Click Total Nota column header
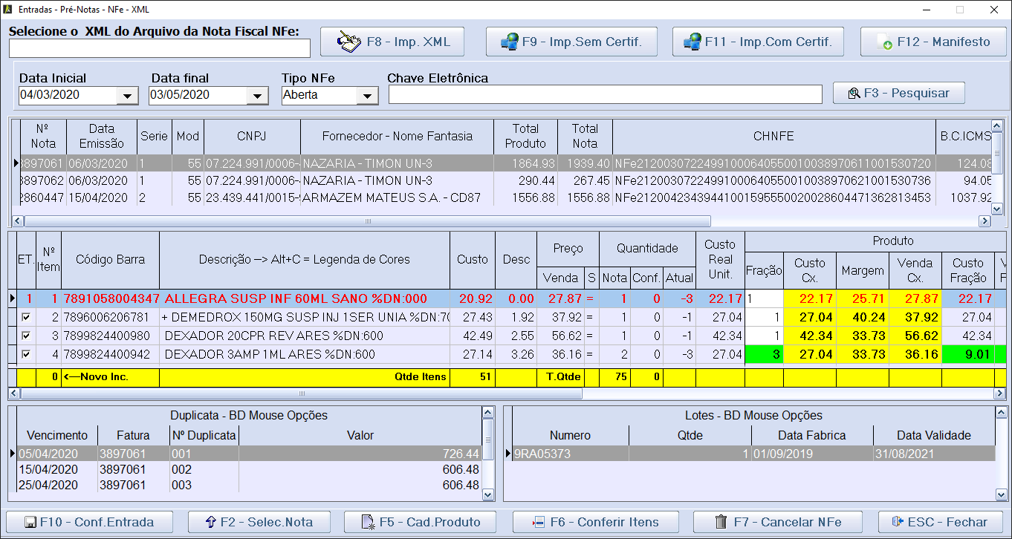1012x539 pixels. (585, 137)
